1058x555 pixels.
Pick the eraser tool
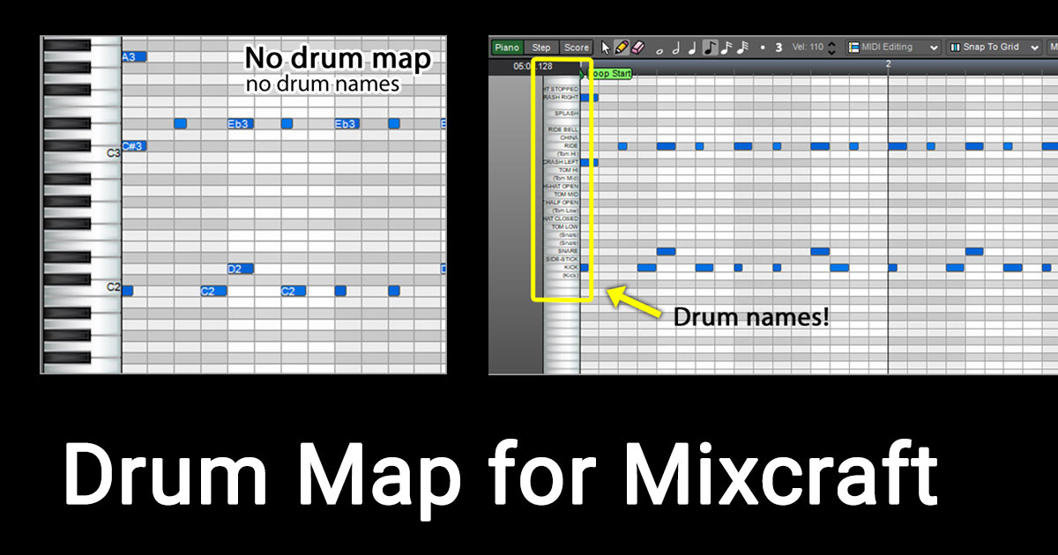click(x=637, y=48)
